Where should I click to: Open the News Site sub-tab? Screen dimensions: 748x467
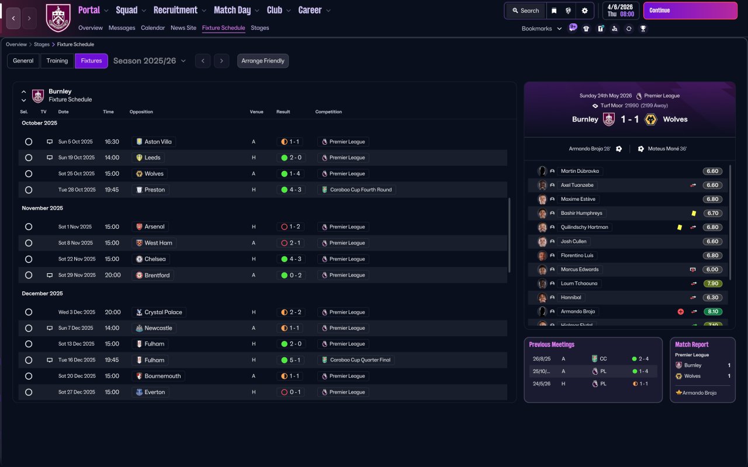tap(183, 28)
